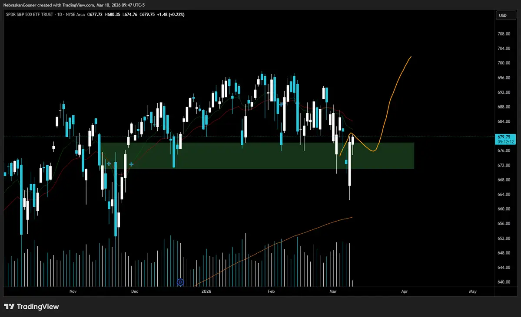The width and height of the screenshot is (521, 317).
Task: Click the 644.00 price axis label
Action: (504, 267)
